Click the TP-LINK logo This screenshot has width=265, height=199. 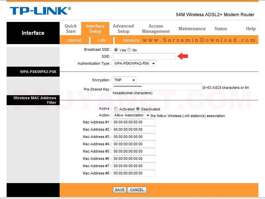40,11
